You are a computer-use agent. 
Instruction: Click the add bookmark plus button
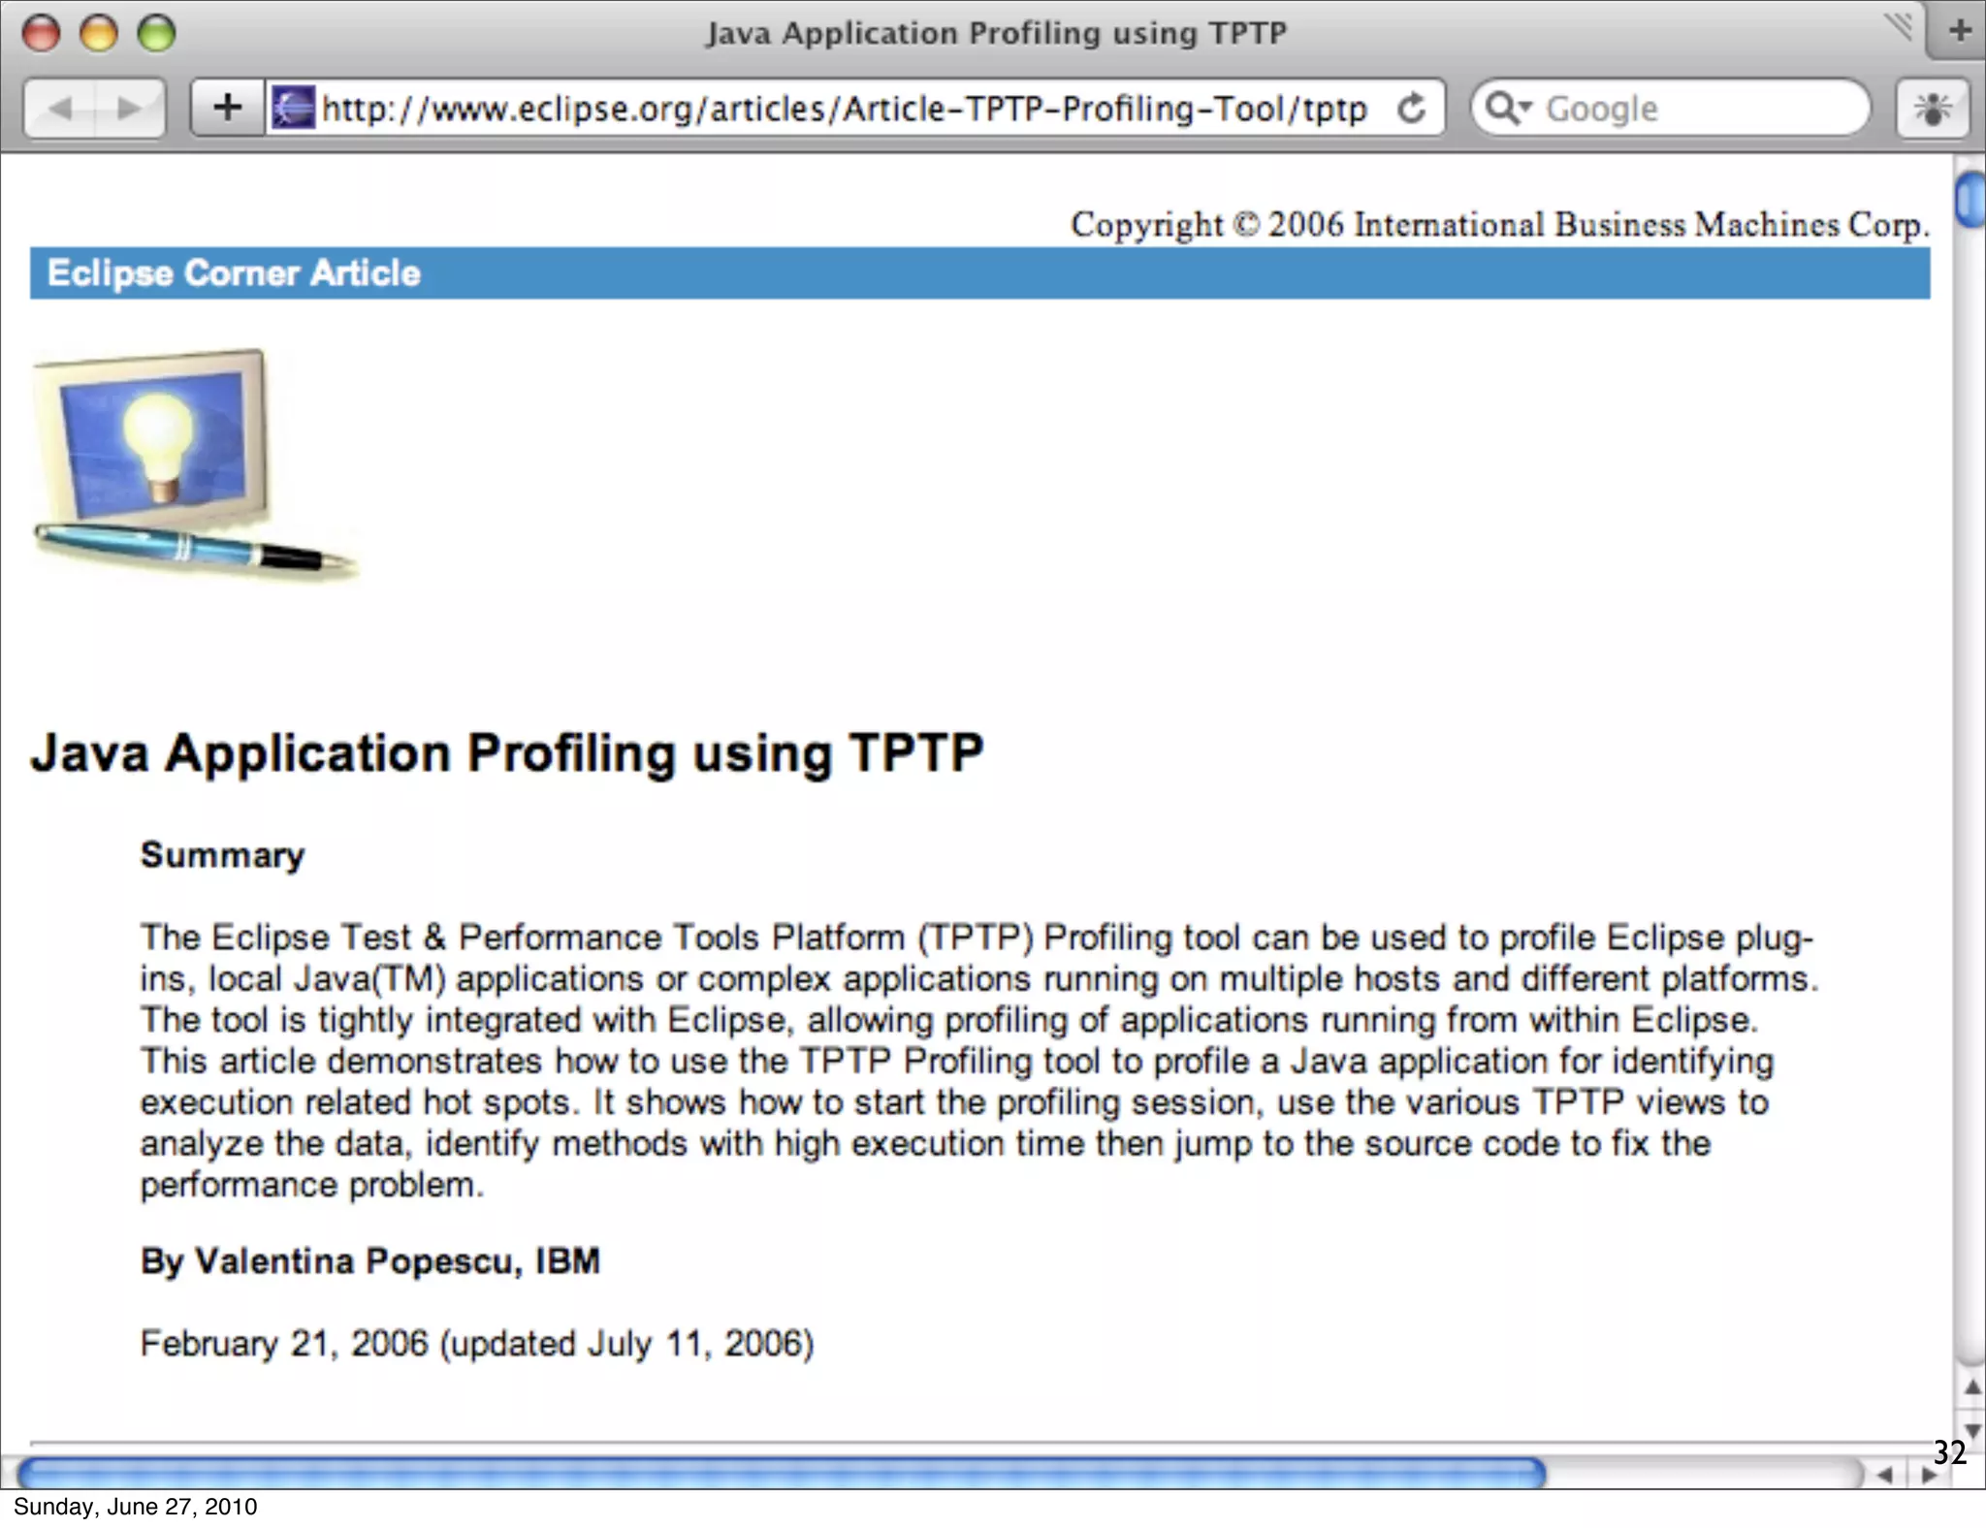click(227, 108)
